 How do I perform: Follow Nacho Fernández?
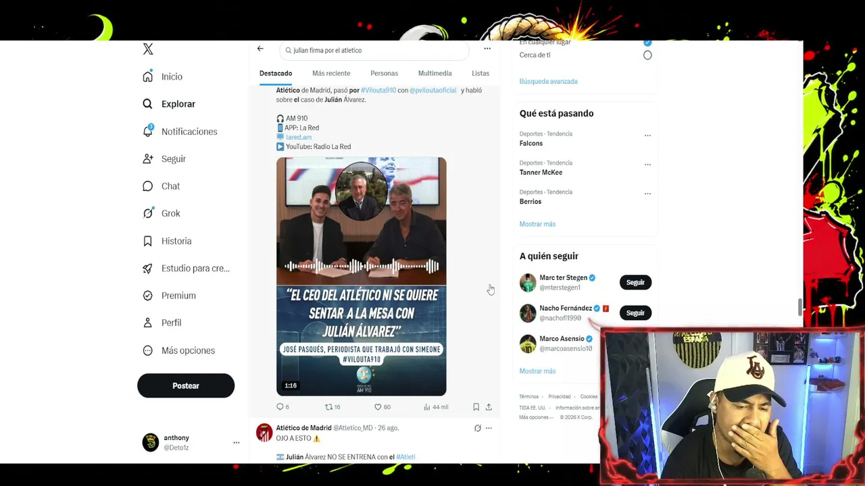click(635, 313)
